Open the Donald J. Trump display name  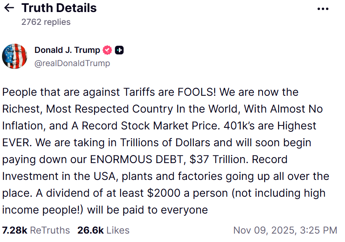point(67,50)
